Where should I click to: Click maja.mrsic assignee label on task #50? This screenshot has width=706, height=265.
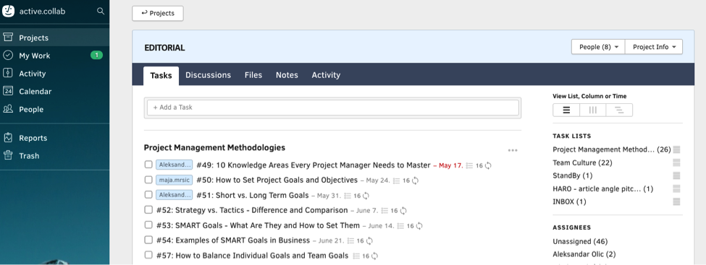point(175,180)
